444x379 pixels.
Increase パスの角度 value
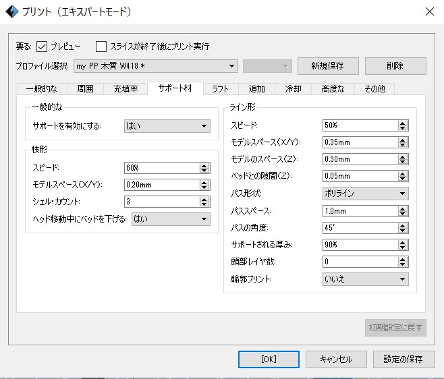402,225
